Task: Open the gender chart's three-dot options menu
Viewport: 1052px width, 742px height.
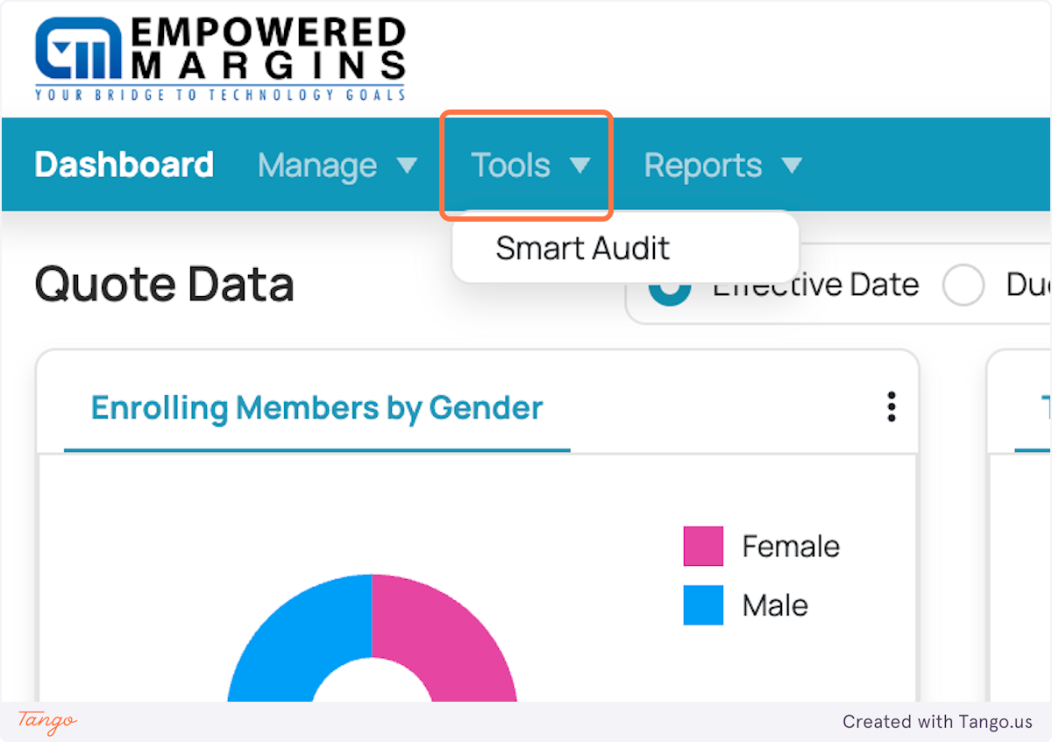Action: tap(892, 407)
